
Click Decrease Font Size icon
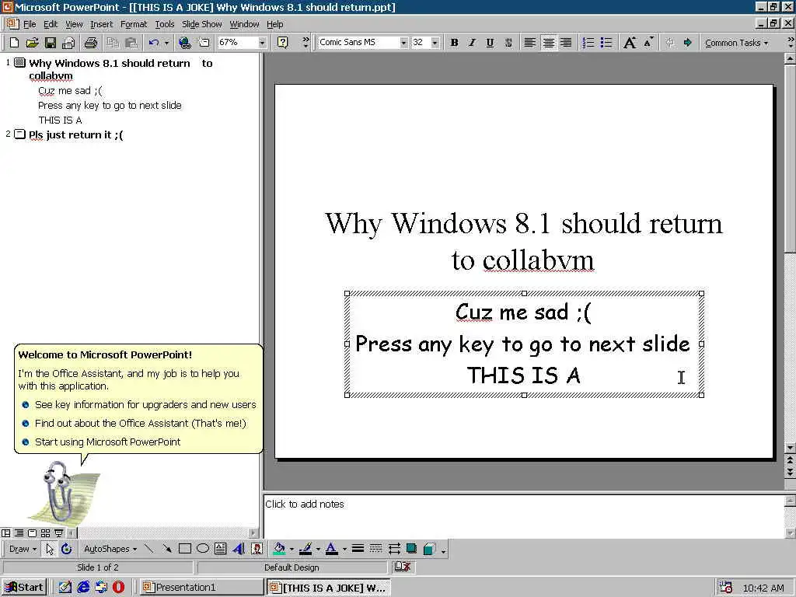coord(648,43)
